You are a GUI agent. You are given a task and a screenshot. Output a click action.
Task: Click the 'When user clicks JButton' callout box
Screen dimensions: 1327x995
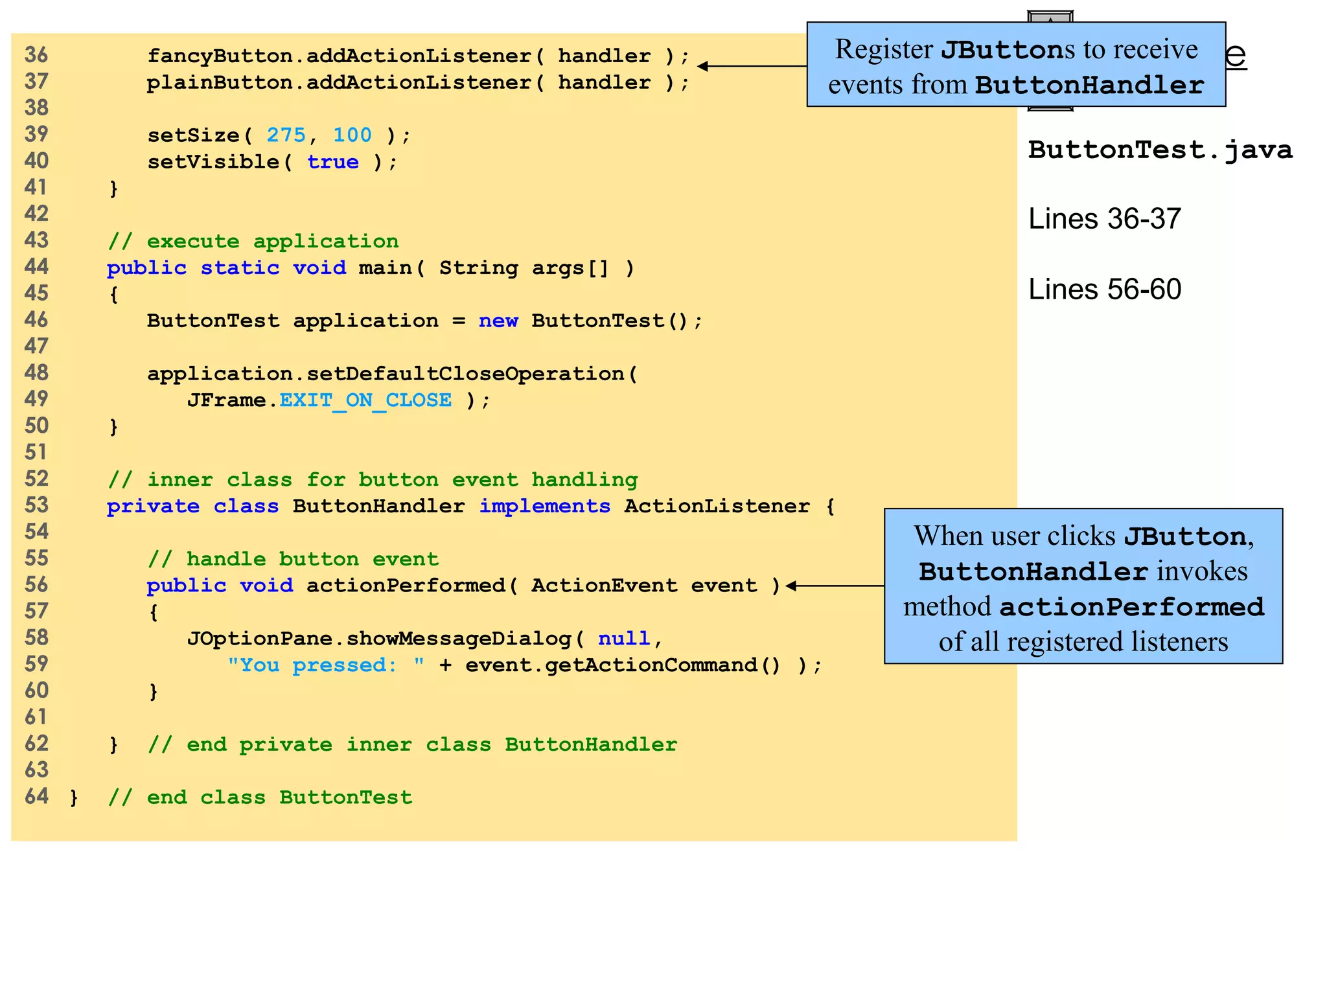1083,586
